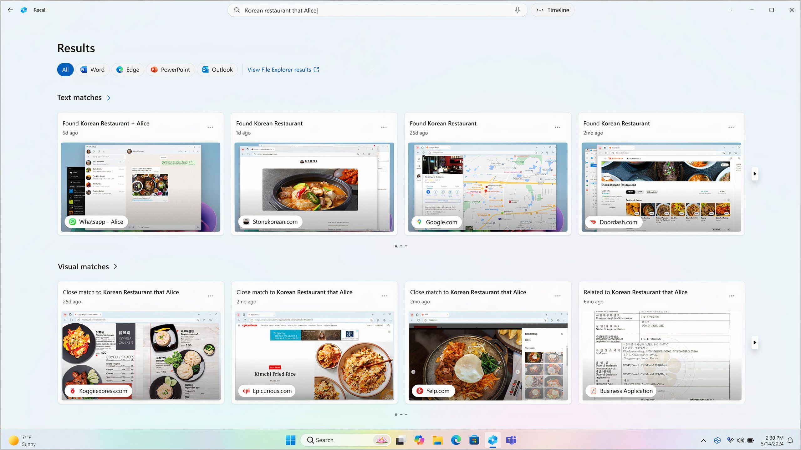This screenshot has height=450, width=801.
Task: Click the Google.com map result thumbnail
Action: tap(488, 187)
